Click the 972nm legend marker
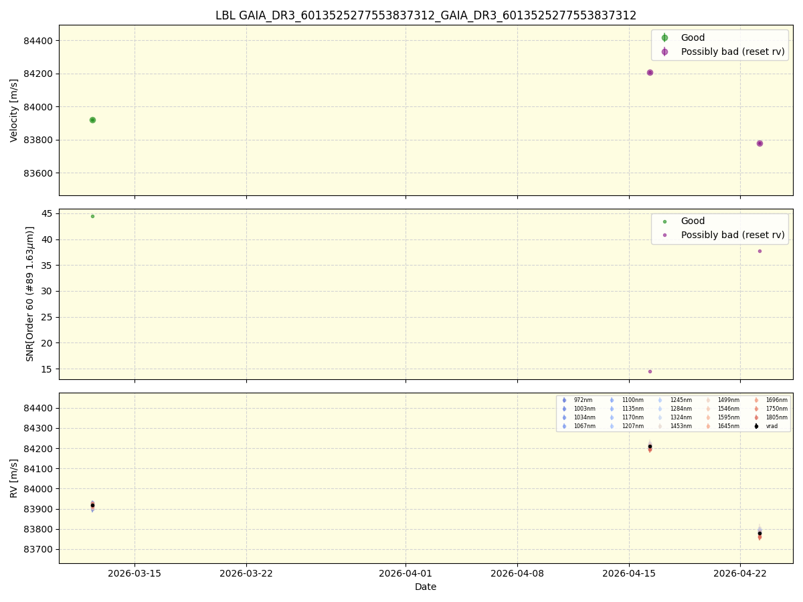The image size is (803, 602). (564, 400)
